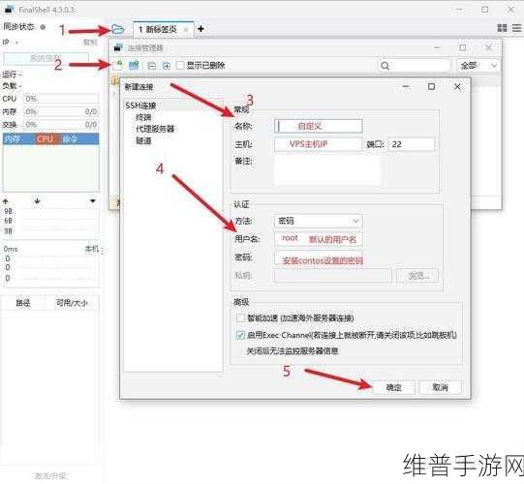Viewport: 524px width, 484px height.
Task: Click the 浏览... button
Action: coord(417,276)
